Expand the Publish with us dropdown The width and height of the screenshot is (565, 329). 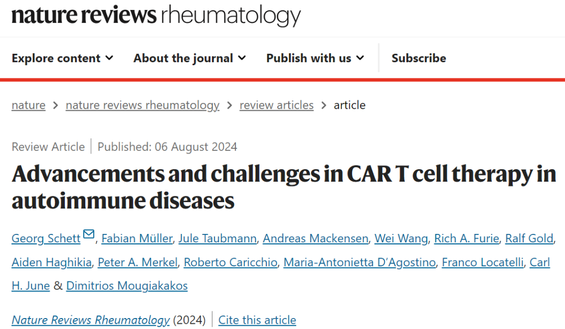315,58
